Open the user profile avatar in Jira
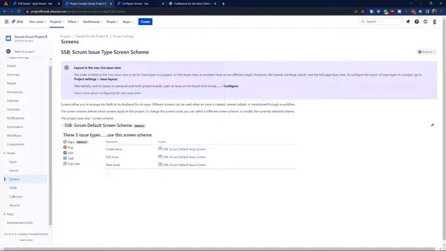 click(x=434, y=22)
